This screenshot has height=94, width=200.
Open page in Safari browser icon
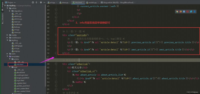point(184,11)
